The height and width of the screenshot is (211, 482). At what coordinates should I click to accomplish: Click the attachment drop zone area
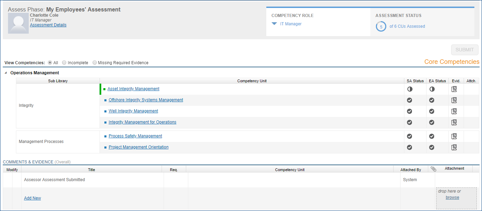pyautogui.click(x=456, y=199)
